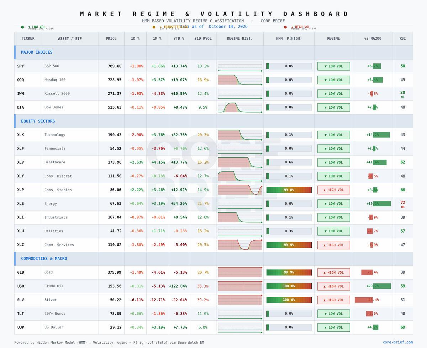
Task: Click the XLF price 54.52
Action: 116,149
